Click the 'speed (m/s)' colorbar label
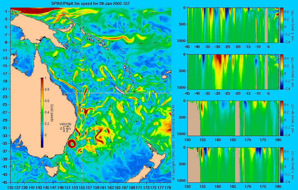The height and width of the screenshot is (190, 298). tap(52, 113)
